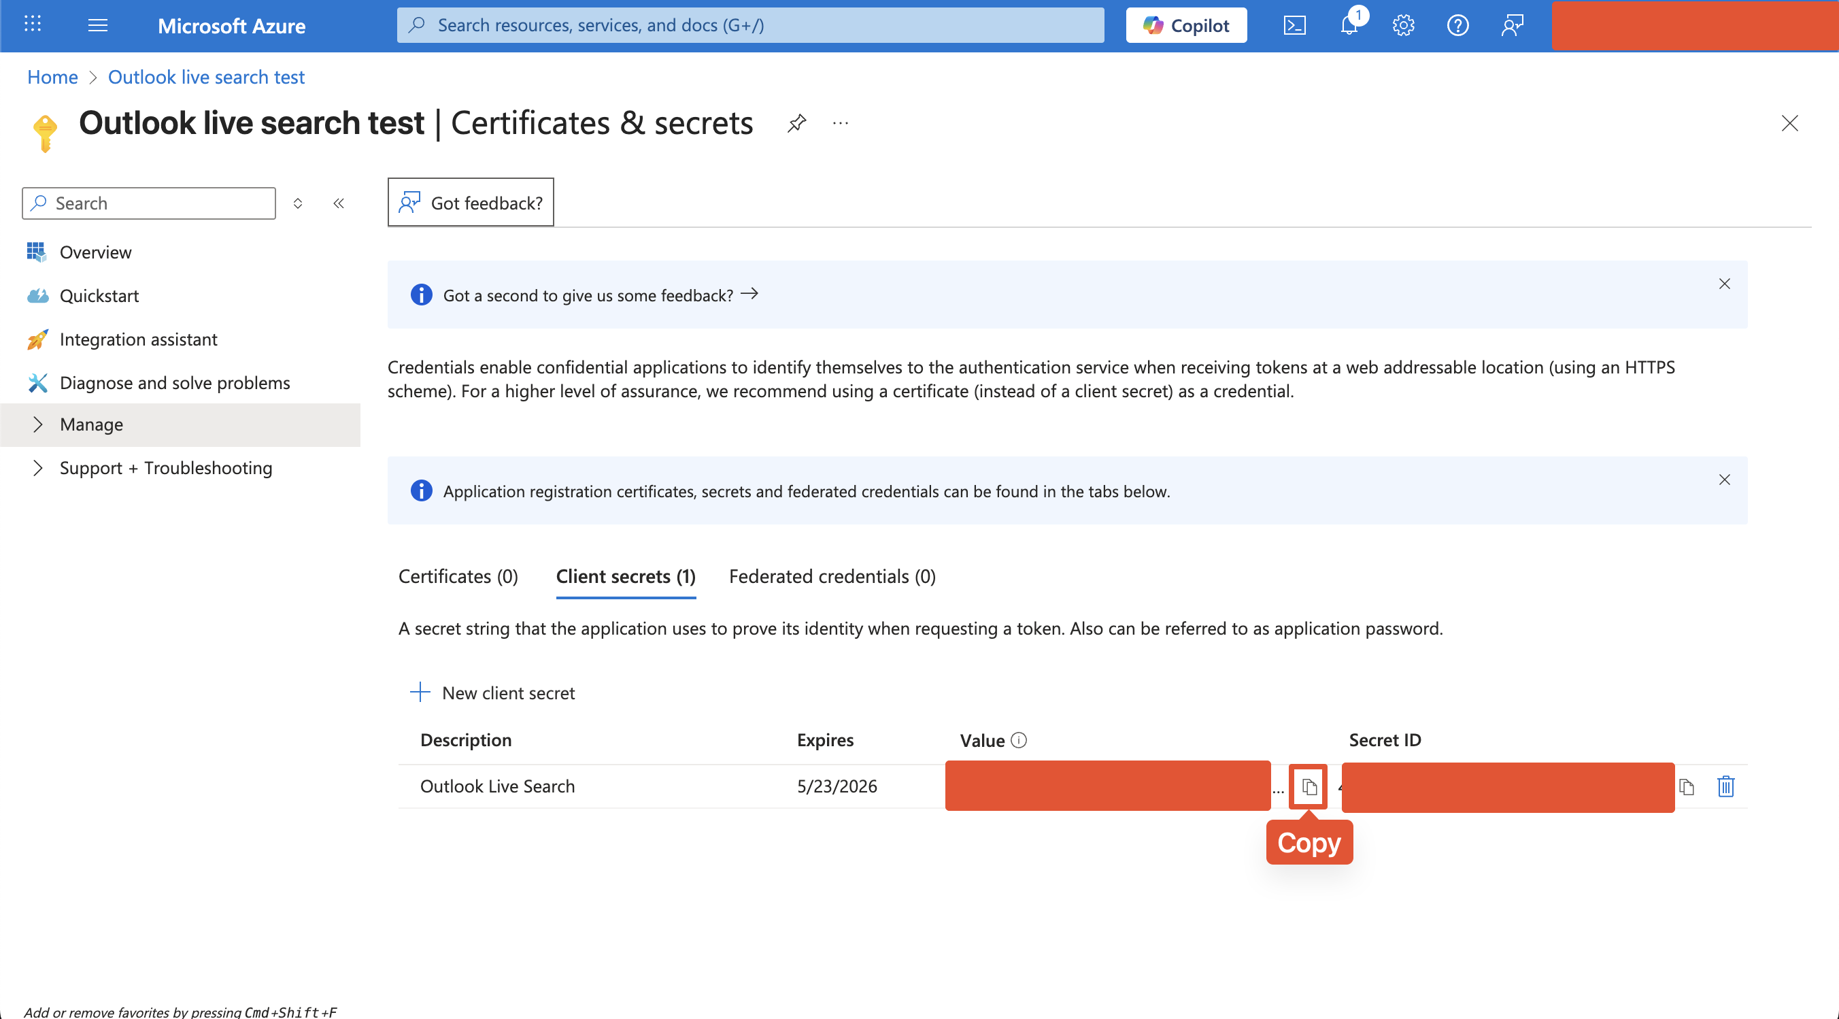Focus the resources search field
1839x1019 pixels.
(x=749, y=26)
